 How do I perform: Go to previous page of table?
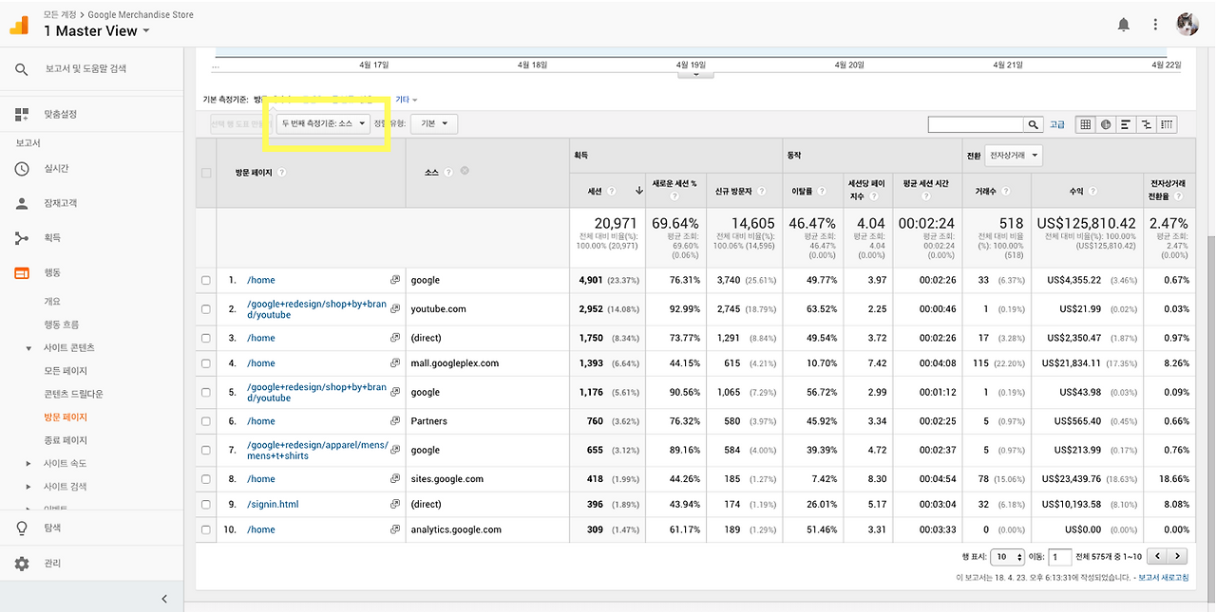[1157, 557]
